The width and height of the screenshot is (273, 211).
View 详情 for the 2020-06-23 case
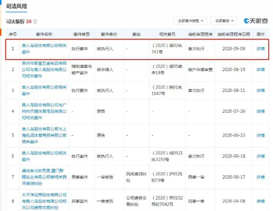coord(261,135)
